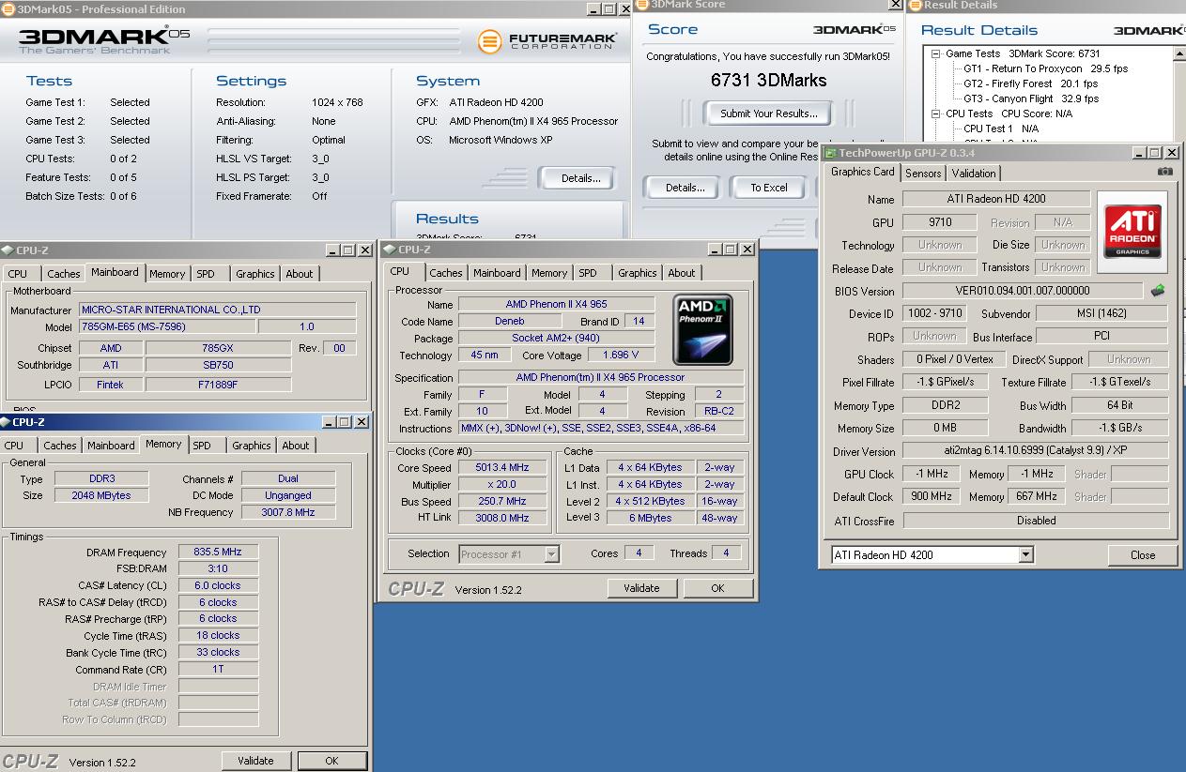Click the GPU-Z camera screenshot icon
The width and height of the screenshot is (1186, 772).
click(x=1164, y=172)
